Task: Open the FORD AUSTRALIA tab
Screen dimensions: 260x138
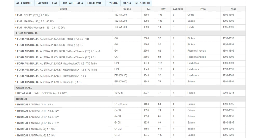Action: (x=72, y=3)
